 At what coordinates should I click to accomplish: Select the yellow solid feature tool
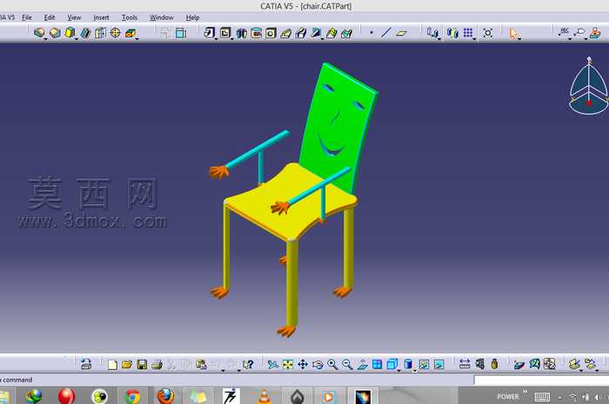pos(70,32)
